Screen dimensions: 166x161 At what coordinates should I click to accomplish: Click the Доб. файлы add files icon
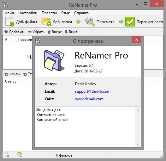click(9, 22)
